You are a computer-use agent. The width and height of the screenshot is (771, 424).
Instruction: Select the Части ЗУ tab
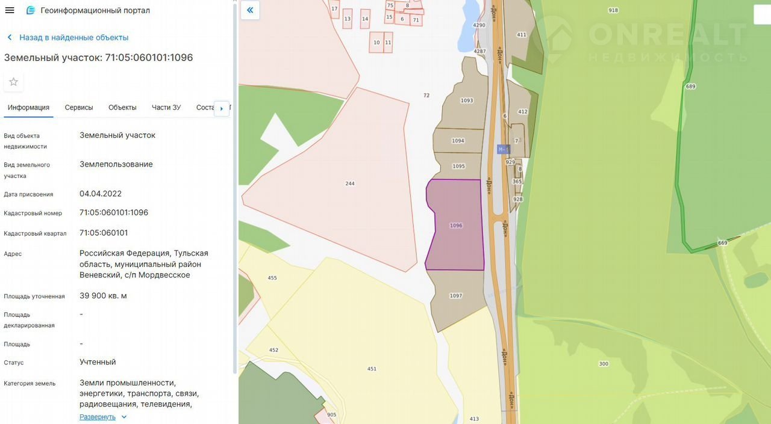[166, 108]
